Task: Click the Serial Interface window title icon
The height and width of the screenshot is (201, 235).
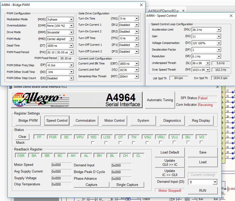Action: (11, 87)
